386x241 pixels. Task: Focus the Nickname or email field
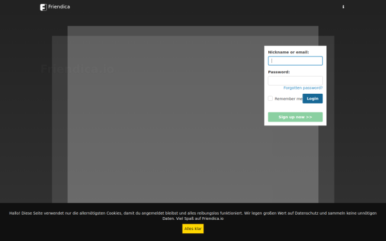coord(295,61)
